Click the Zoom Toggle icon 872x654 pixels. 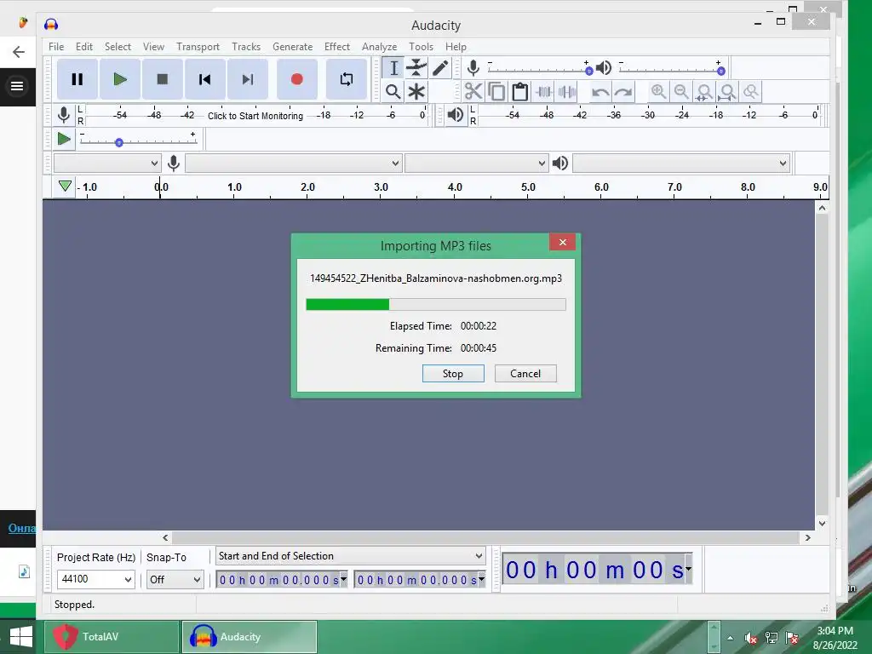751,91
